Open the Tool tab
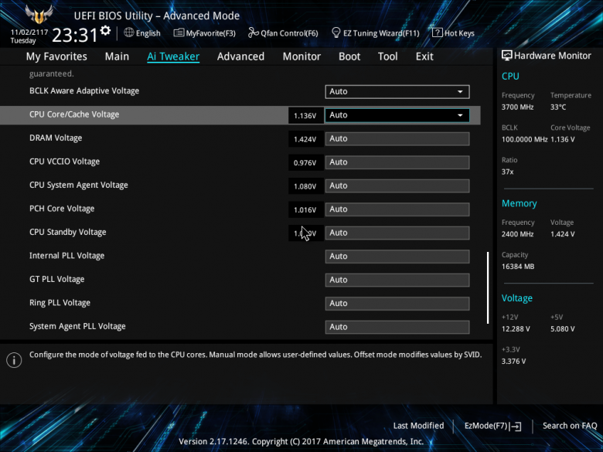The image size is (603, 452). pos(387,56)
